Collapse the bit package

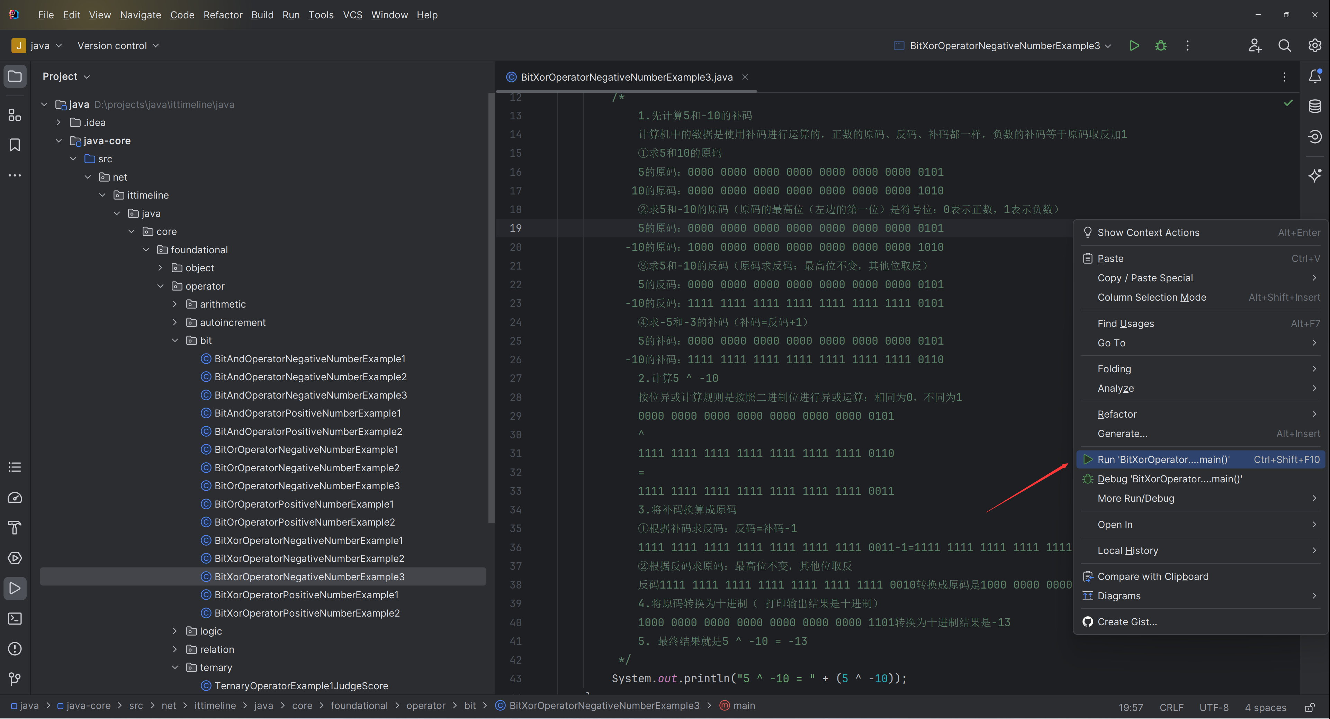[174, 340]
